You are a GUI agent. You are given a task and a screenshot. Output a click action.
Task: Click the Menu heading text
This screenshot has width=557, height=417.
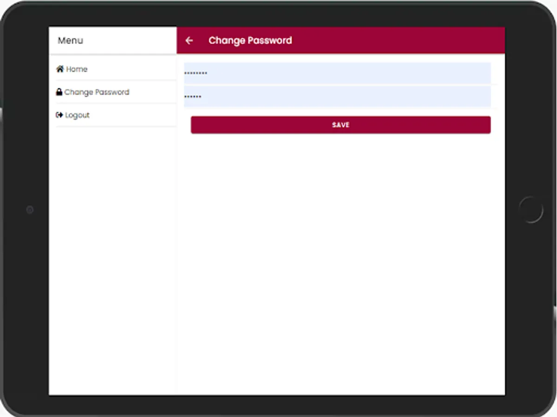pyautogui.click(x=71, y=40)
